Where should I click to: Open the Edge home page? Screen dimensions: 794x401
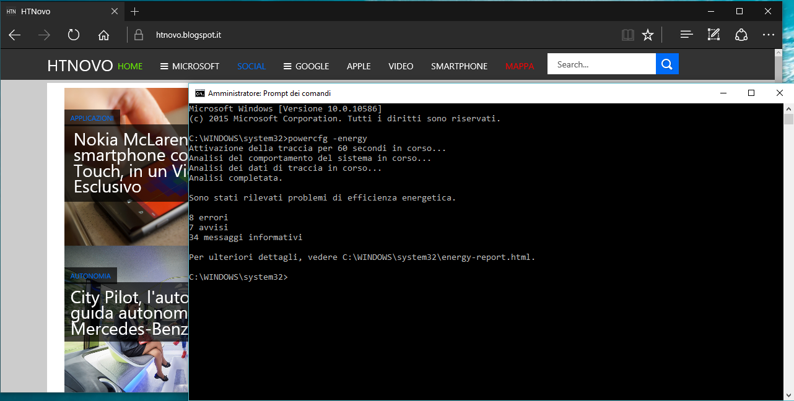[x=103, y=35]
